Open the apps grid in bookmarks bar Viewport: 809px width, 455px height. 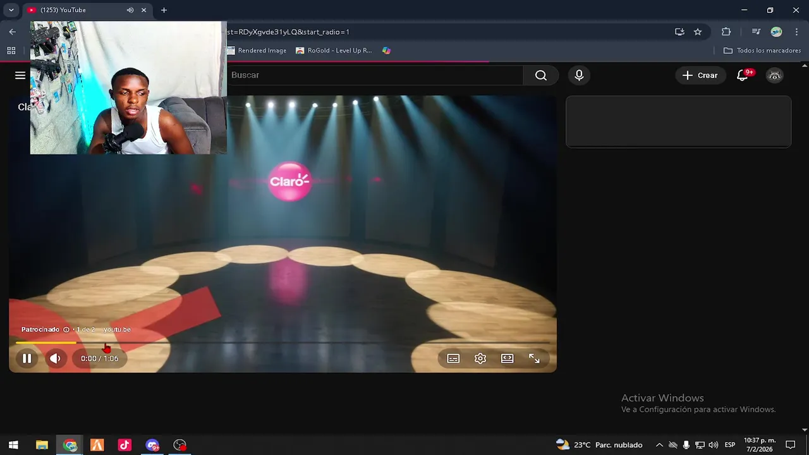click(x=11, y=51)
